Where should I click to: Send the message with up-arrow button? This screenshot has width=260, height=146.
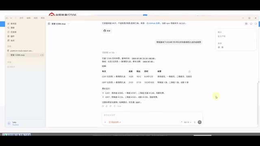(x=199, y=122)
